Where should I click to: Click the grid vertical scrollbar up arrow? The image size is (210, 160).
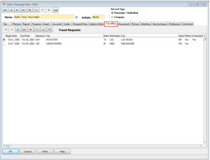204,36
